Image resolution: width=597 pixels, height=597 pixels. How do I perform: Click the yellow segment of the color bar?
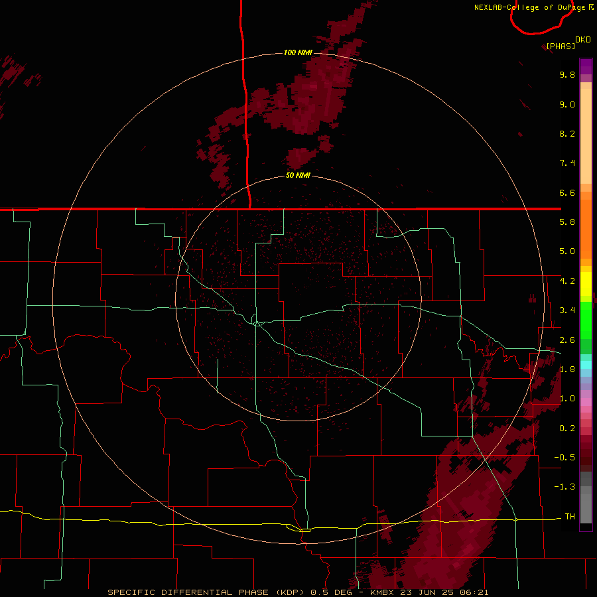pyautogui.click(x=586, y=284)
